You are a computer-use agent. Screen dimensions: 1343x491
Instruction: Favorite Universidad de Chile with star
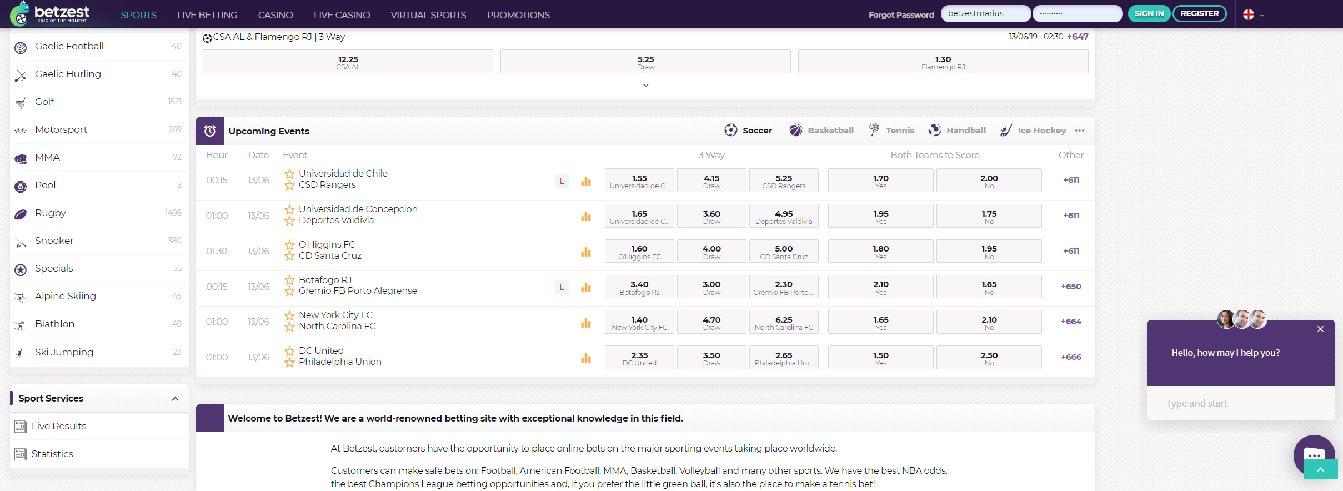[x=289, y=174]
